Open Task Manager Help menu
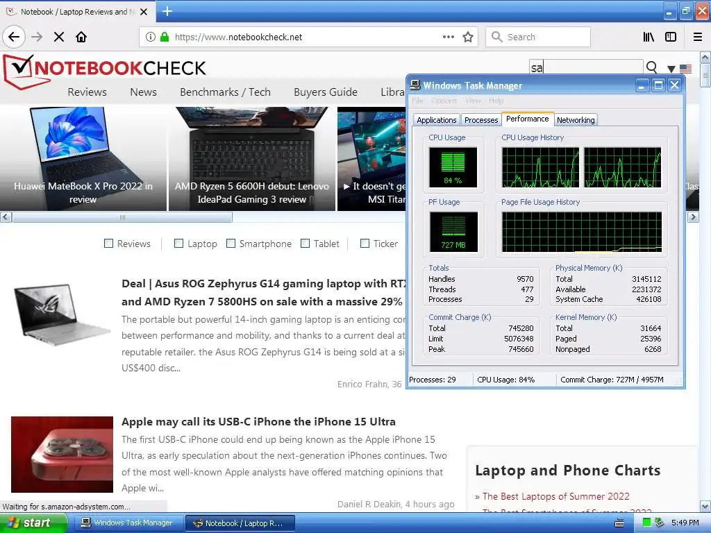This screenshot has width=711, height=533. [x=496, y=101]
